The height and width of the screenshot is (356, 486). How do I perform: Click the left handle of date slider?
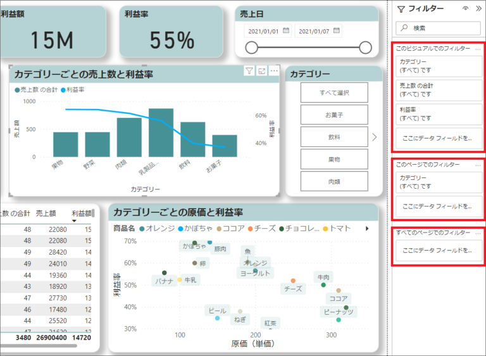251,48
